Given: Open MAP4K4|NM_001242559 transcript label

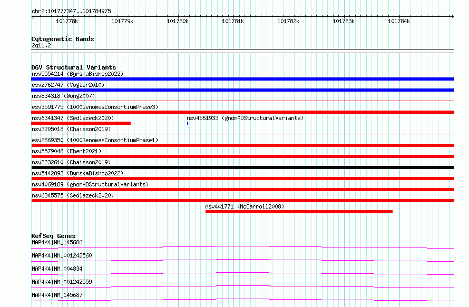Looking at the screenshot, I should [x=62, y=282].
